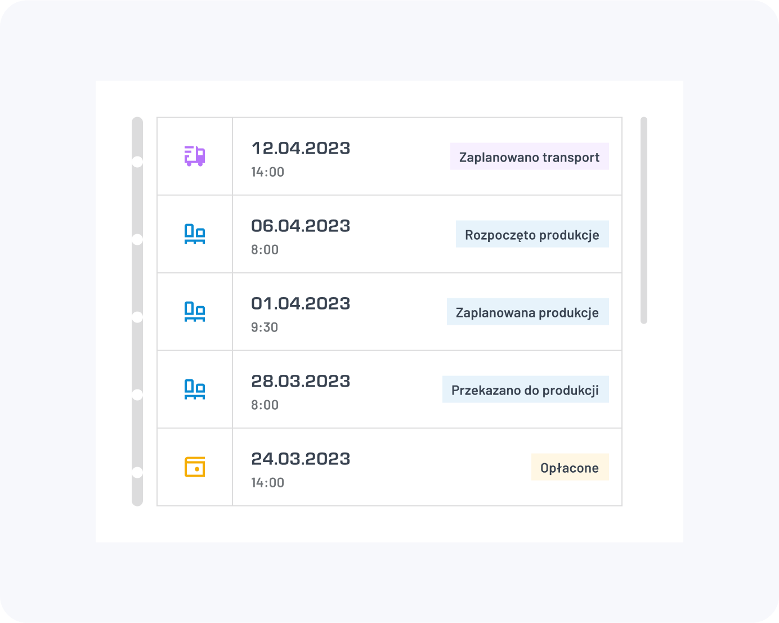The width and height of the screenshot is (779, 623).
Task: Click the timeline dot for 01.04.2023
Action: click(x=137, y=317)
